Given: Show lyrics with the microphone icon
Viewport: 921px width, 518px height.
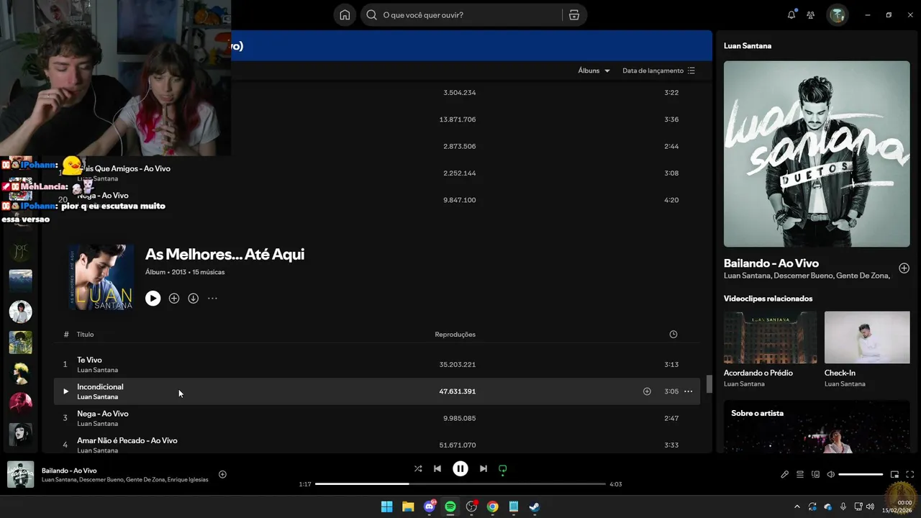Looking at the screenshot, I should 785,474.
